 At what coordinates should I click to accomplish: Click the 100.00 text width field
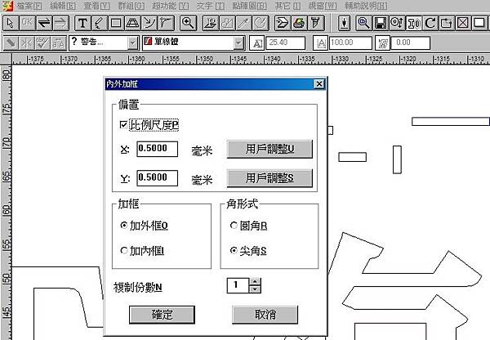350,42
